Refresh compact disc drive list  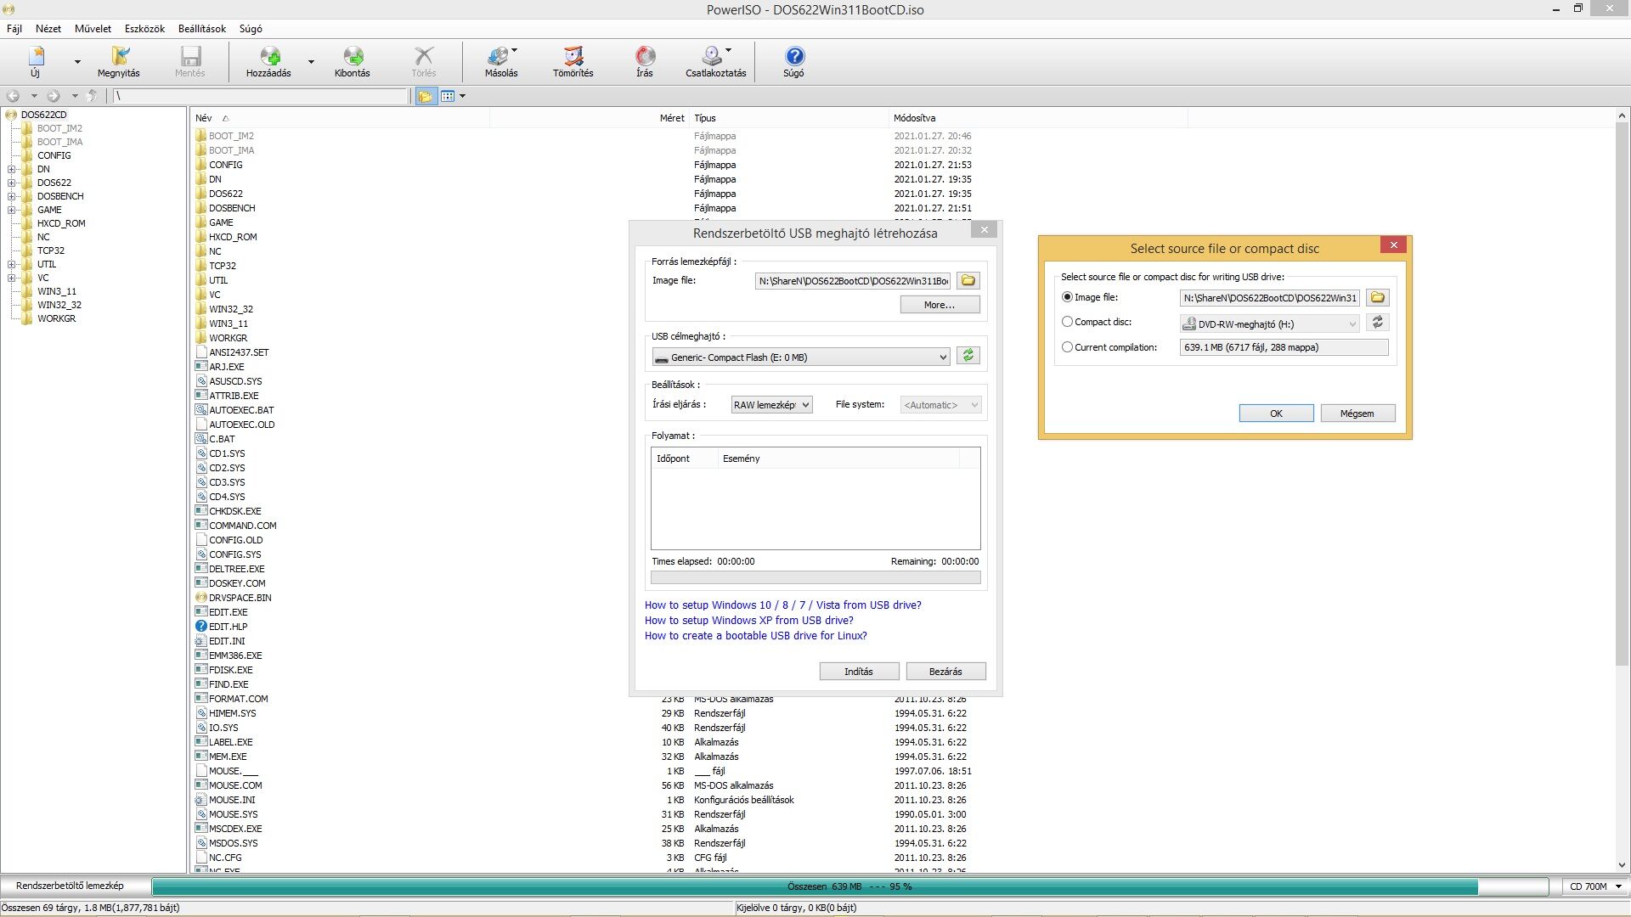pyautogui.click(x=1378, y=323)
